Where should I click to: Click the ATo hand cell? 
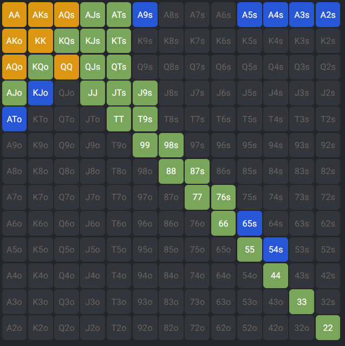14,119
